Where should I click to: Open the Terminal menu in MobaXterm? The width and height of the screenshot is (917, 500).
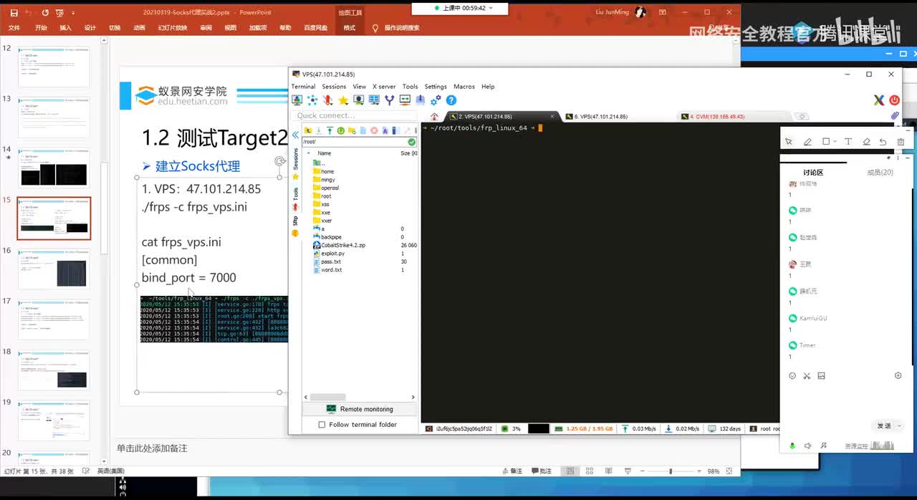303,87
